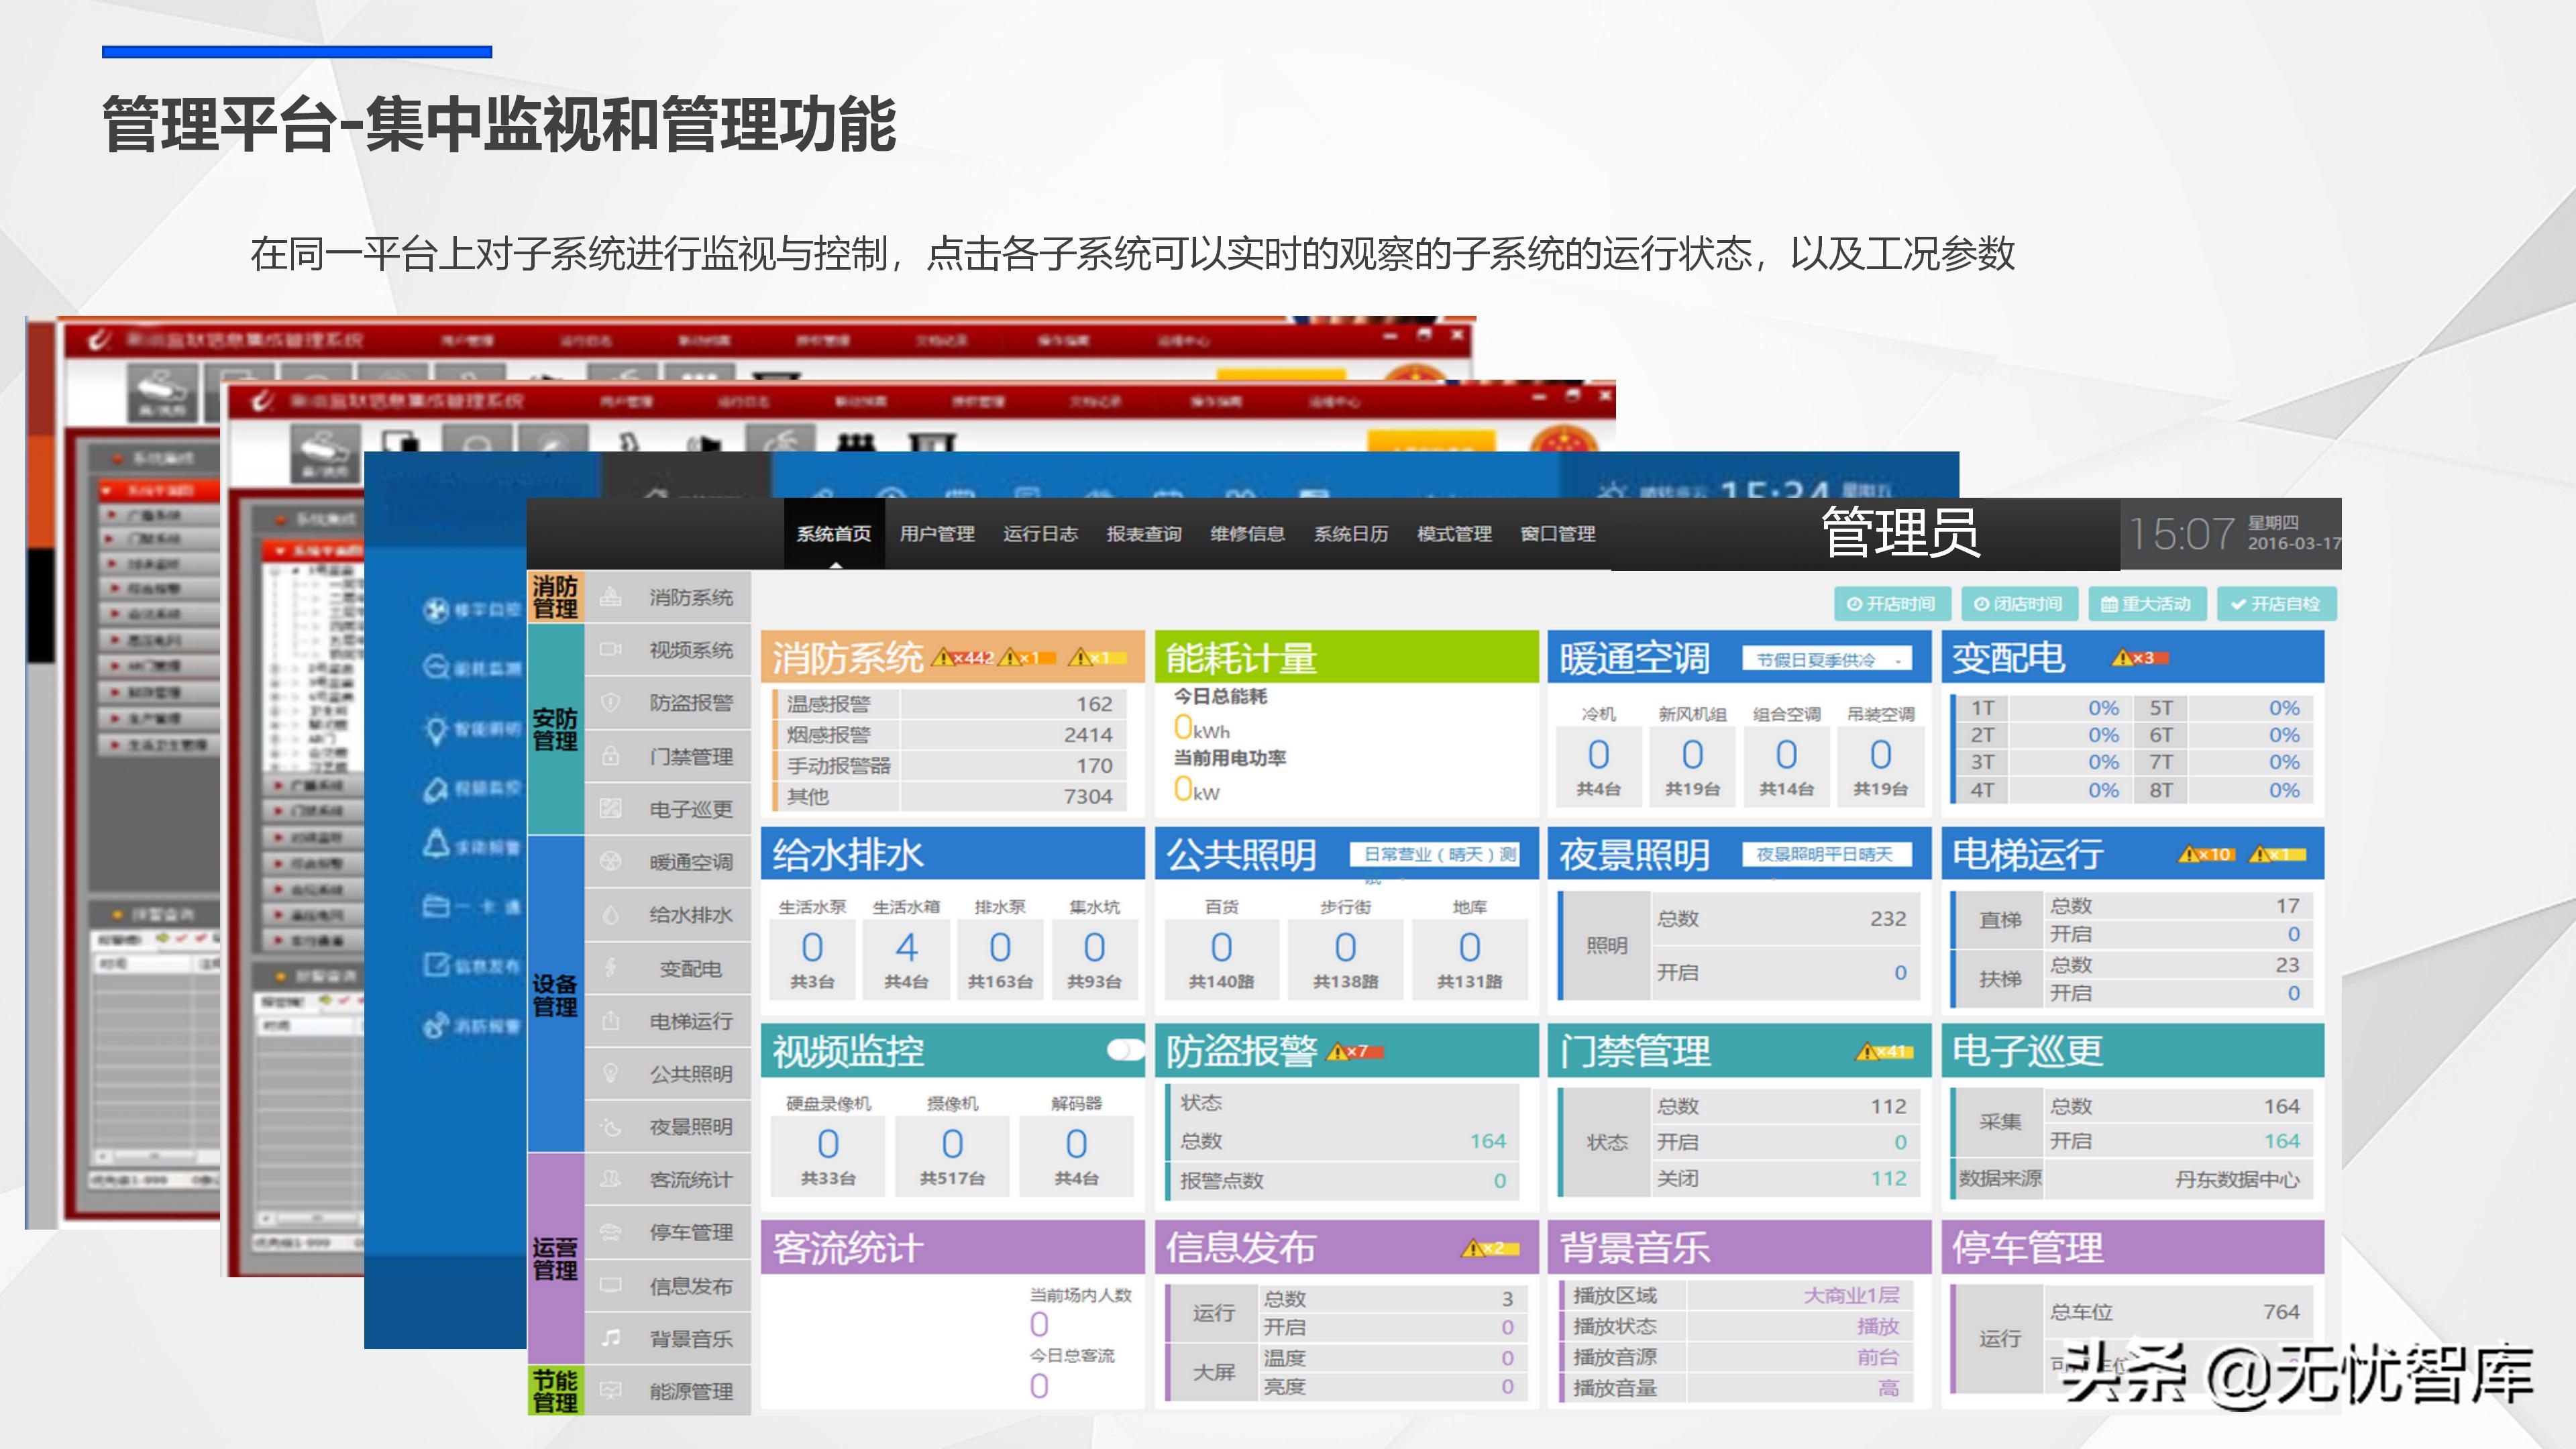
Task: Click the 总车位 value 764 in 停车管理
Action: 2281,1312
